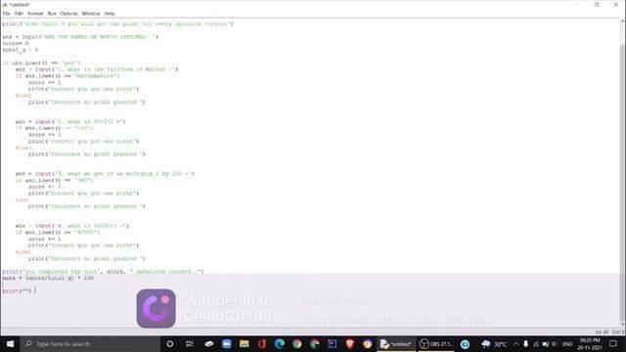Click the last print("") line
This screenshot has height=352, width=626.
pos(17,291)
